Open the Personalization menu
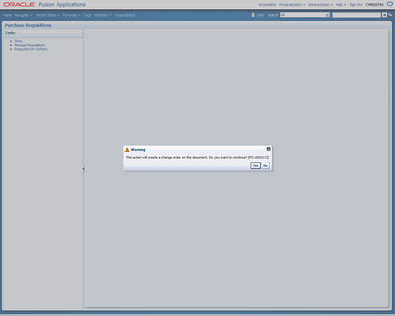The height and width of the screenshot is (316, 395). [292, 4]
